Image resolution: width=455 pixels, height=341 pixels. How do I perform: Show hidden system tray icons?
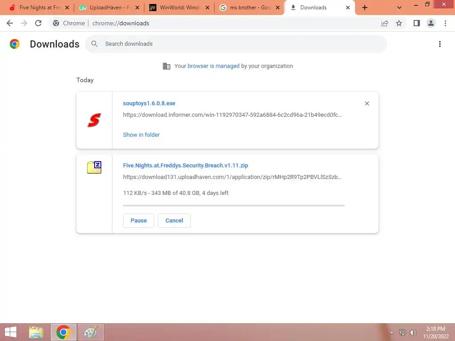coord(391,333)
